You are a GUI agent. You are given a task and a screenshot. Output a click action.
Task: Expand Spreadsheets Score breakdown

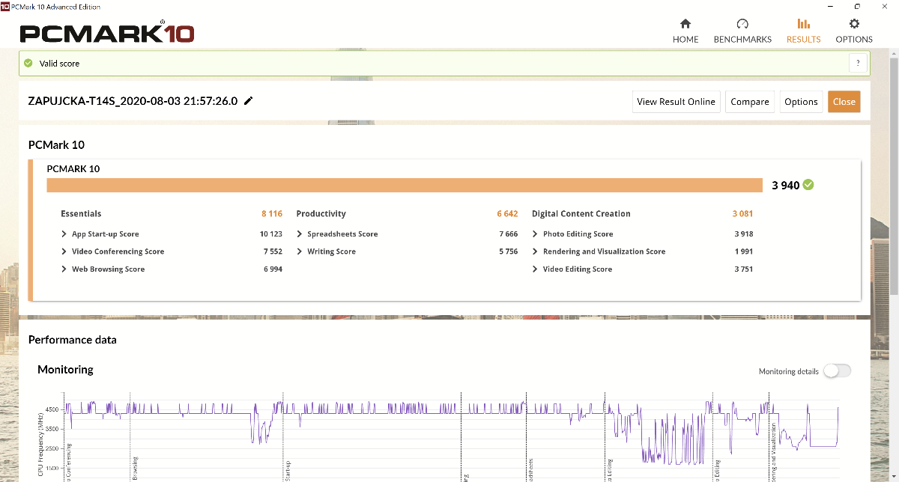[x=300, y=234]
